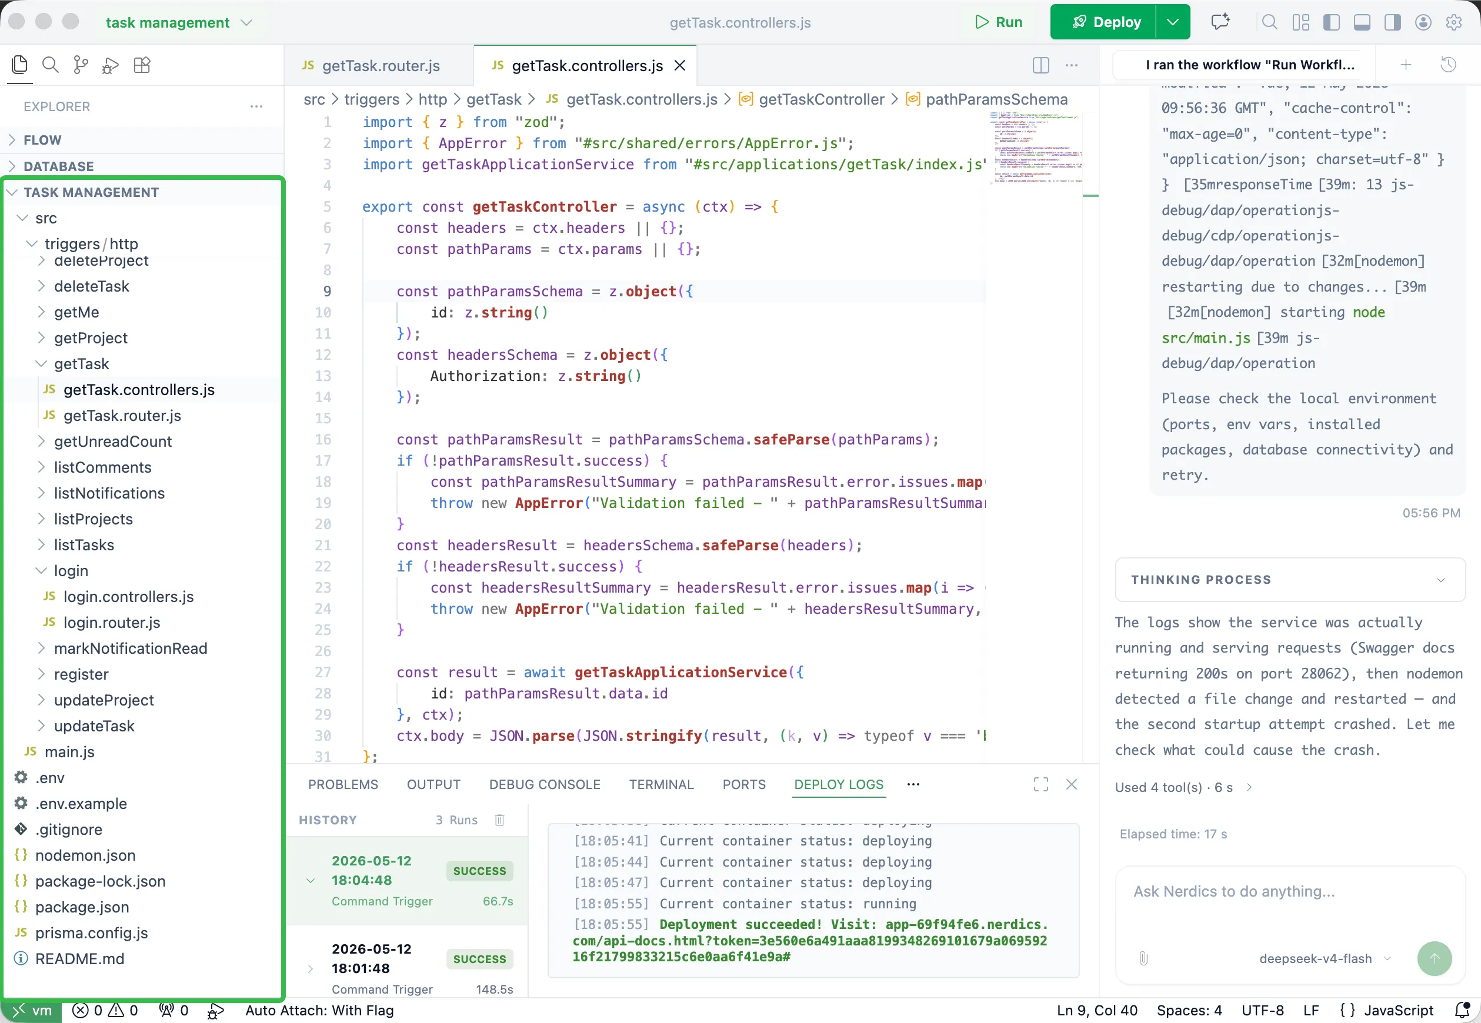This screenshot has width=1481, height=1023.
Task: Collapse the TASK MANAGEMENT section
Action: pos(142,192)
